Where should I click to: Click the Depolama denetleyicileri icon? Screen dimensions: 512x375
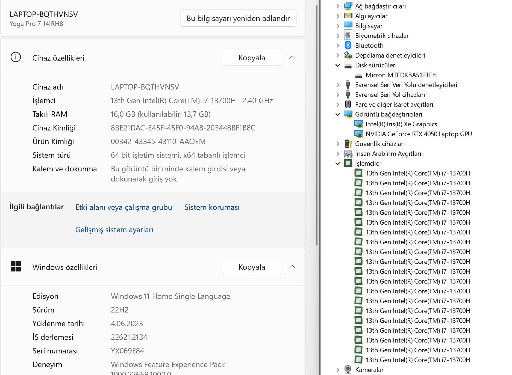tap(348, 55)
